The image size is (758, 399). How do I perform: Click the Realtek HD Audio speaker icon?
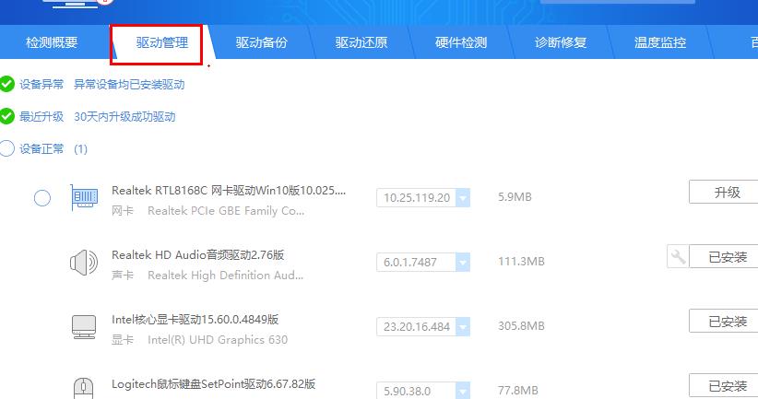click(84, 263)
